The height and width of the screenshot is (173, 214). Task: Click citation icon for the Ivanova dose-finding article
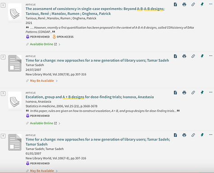coord(176,93)
